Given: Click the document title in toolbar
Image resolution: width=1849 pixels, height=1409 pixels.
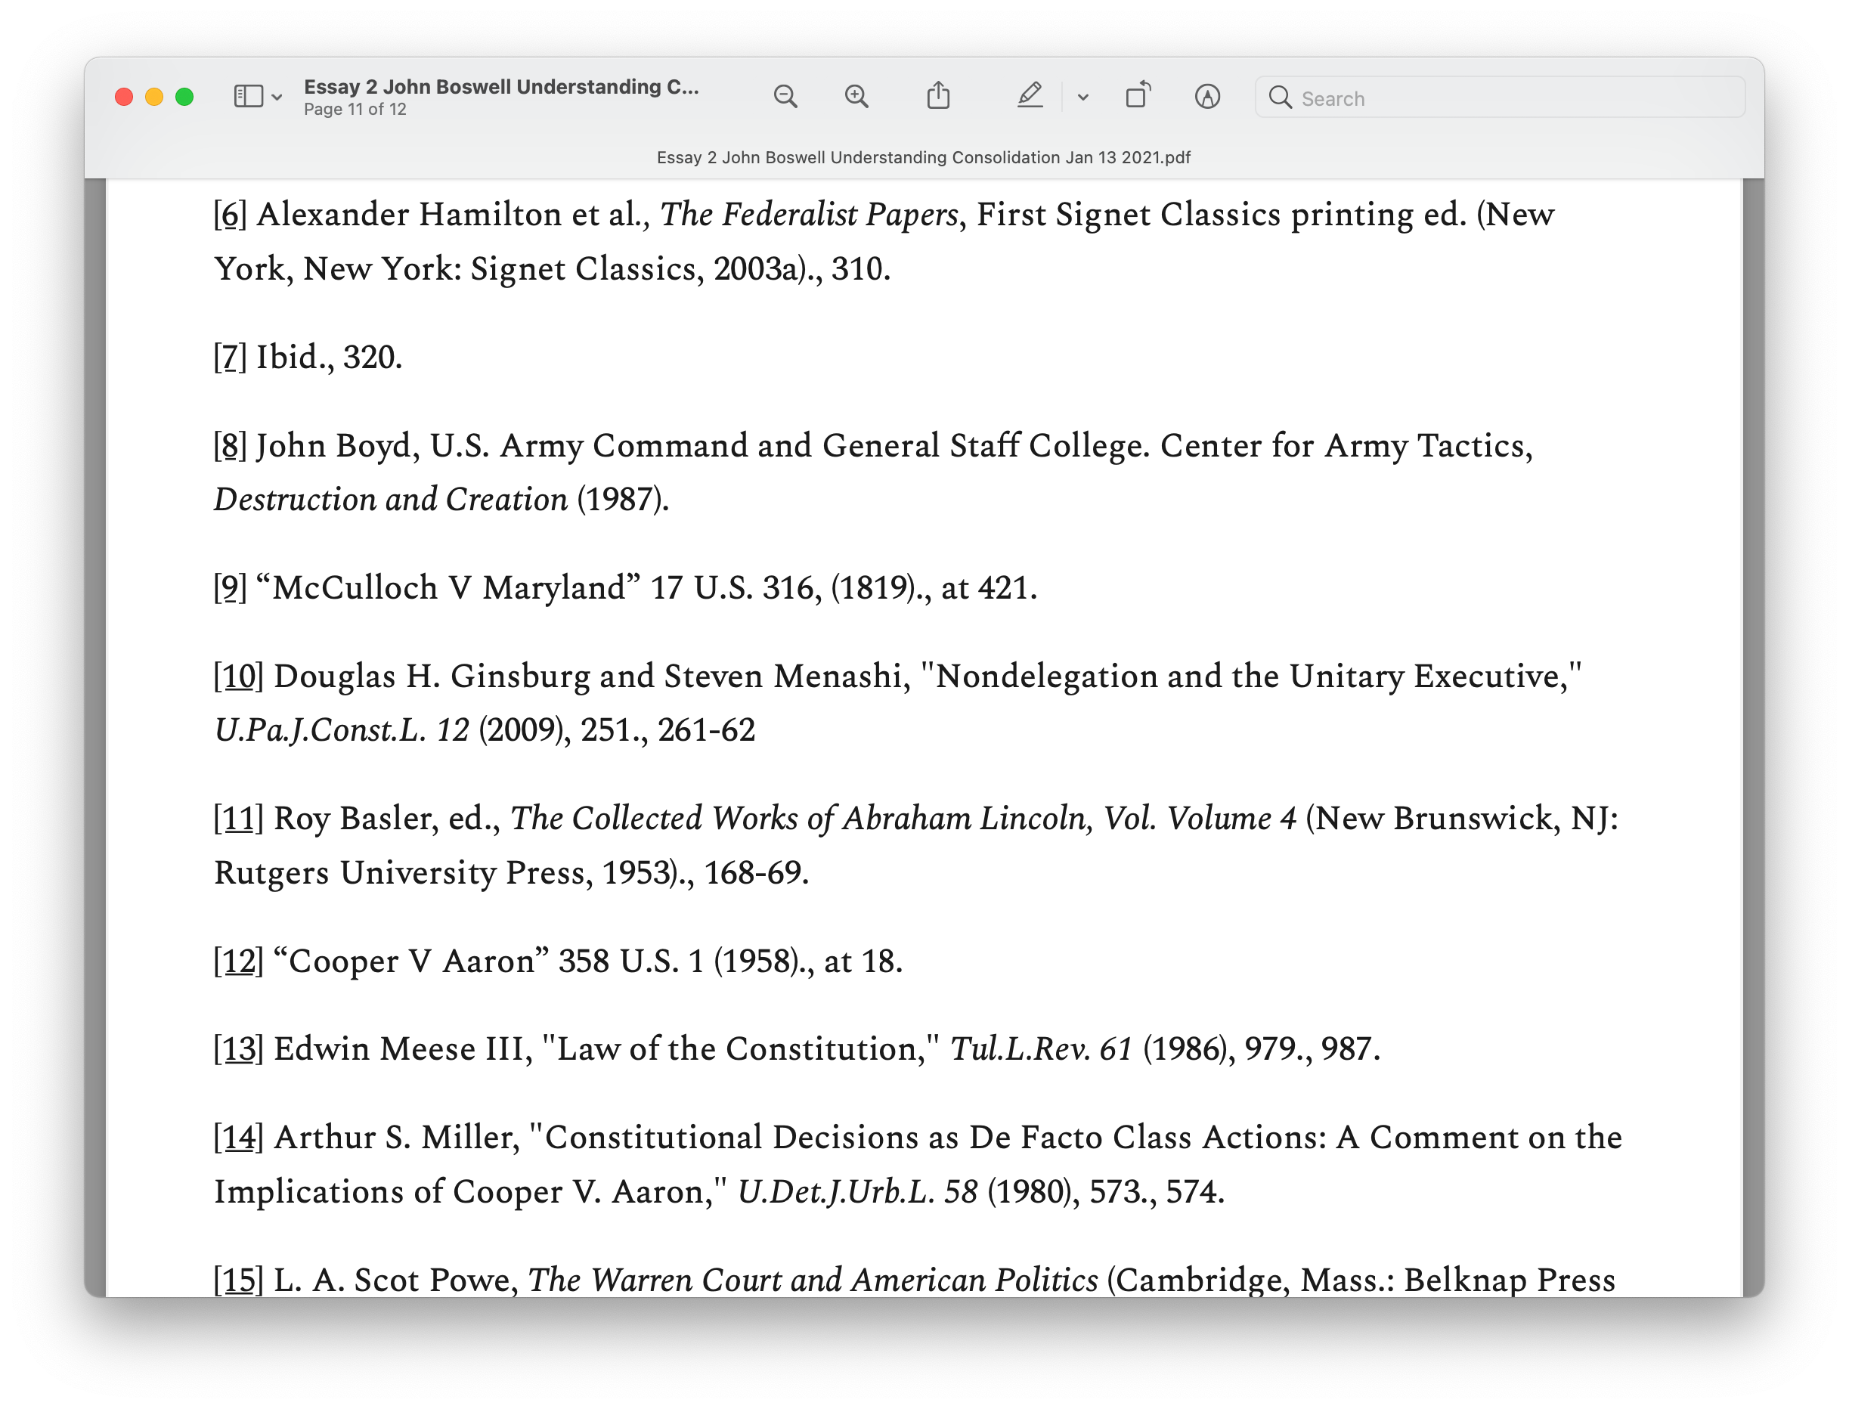Looking at the screenshot, I should (x=501, y=87).
